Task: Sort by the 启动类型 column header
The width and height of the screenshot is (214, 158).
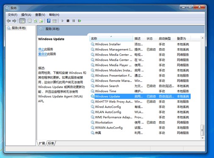Action: pos(167,39)
